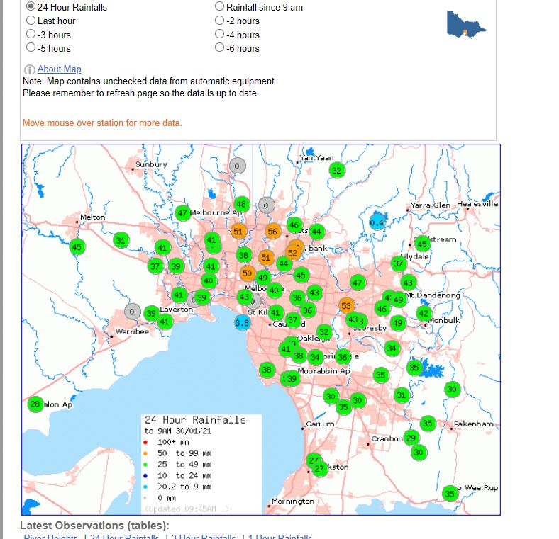
Task: Click the 'Move mouse over station' hint text
Action: 102,123
